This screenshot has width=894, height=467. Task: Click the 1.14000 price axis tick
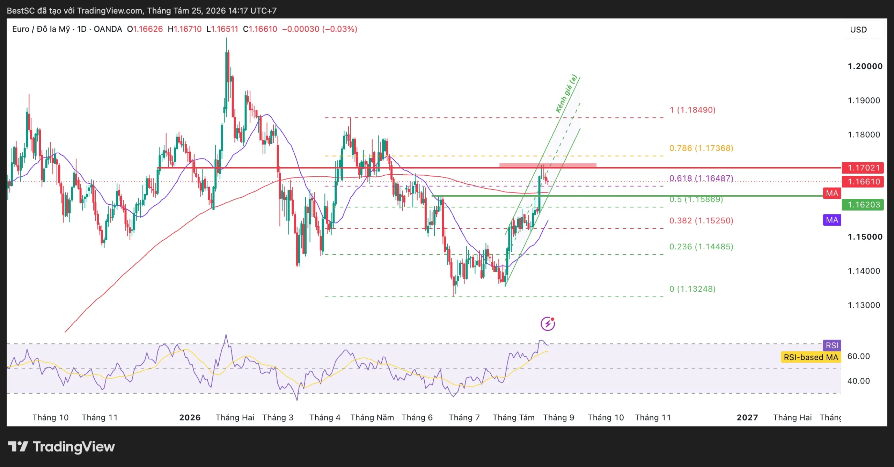pyautogui.click(x=864, y=271)
